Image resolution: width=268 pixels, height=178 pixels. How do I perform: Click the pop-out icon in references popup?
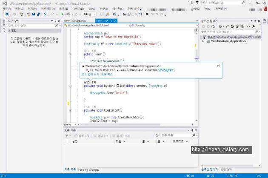tap(219, 66)
